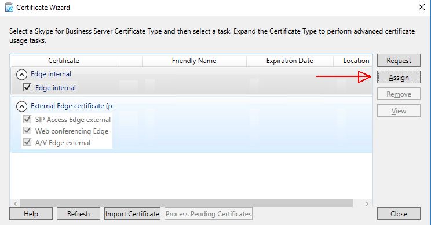
Task: Click the Remove button
Action: coord(399,94)
